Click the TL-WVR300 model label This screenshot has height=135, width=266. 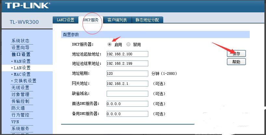[x=24, y=22]
